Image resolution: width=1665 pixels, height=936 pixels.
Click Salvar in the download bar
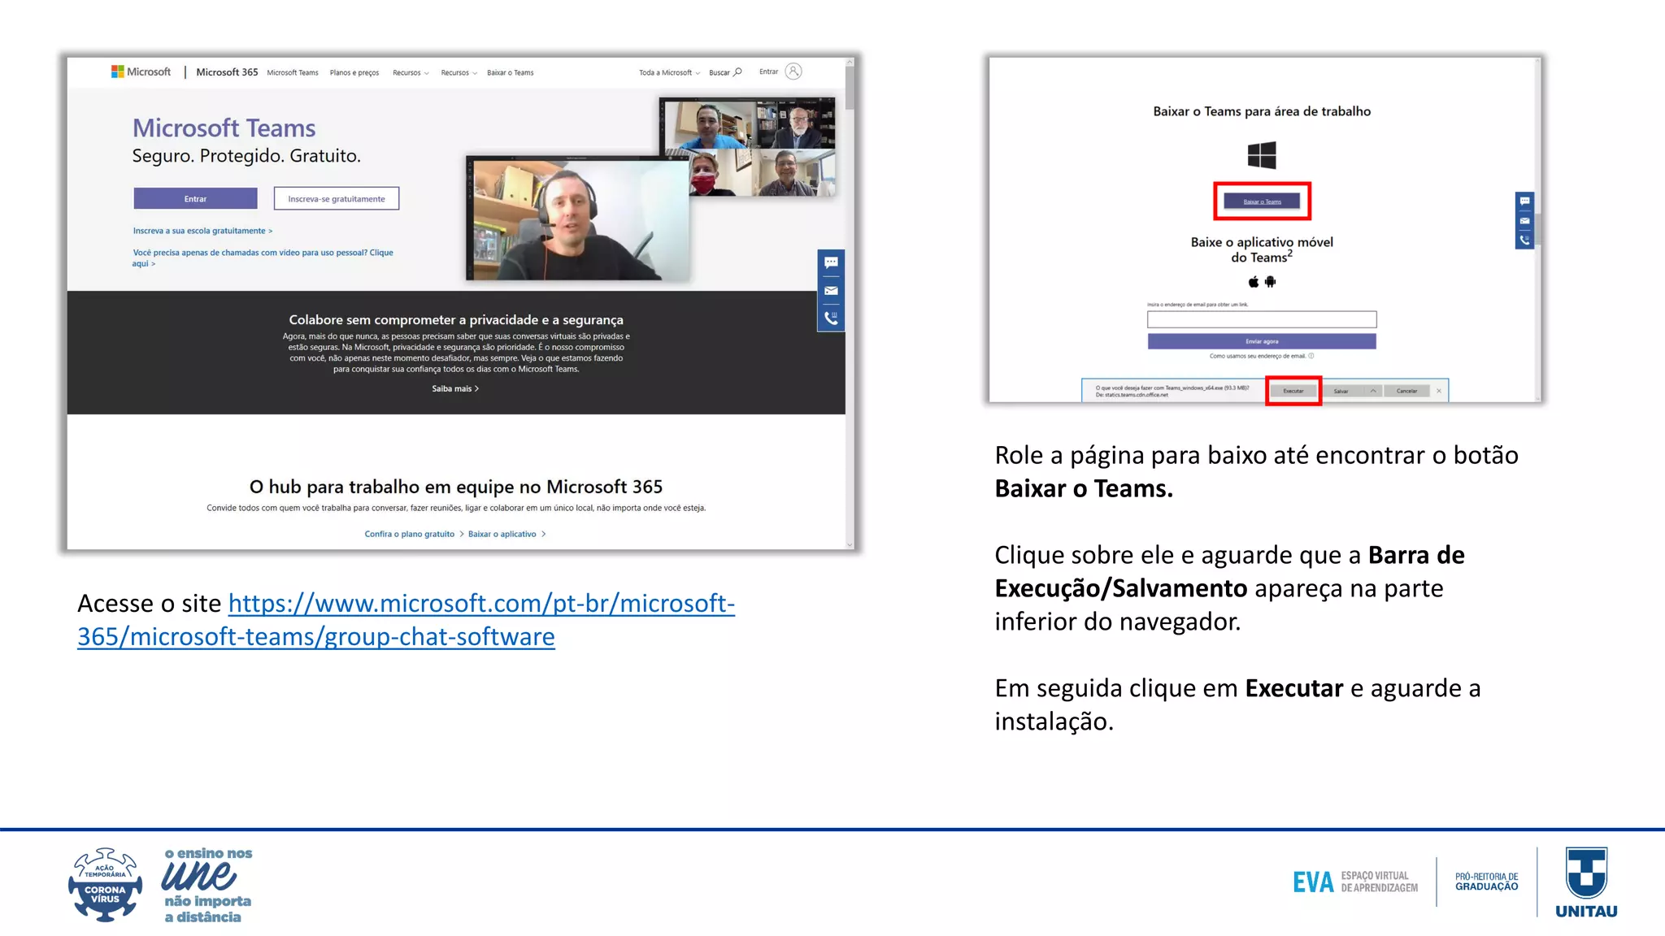click(x=1341, y=391)
